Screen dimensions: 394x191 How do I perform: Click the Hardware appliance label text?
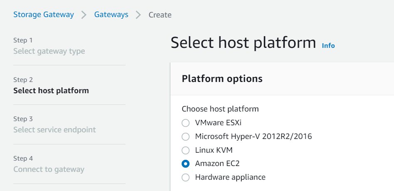230,177
